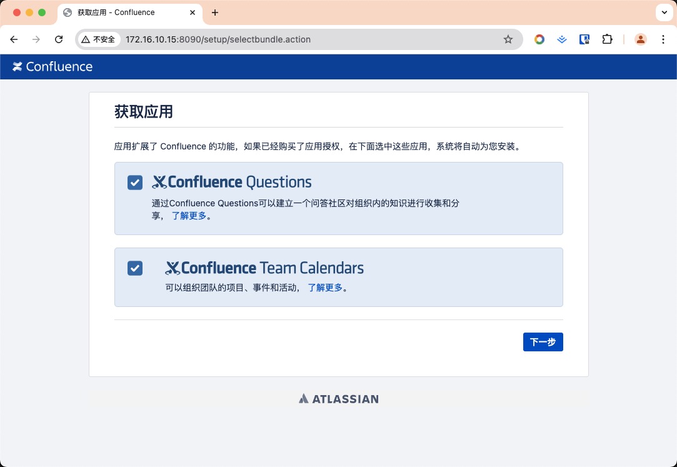Open the browser extensions puzzle icon
Image resolution: width=677 pixels, height=467 pixels.
[x=607, y=39]
